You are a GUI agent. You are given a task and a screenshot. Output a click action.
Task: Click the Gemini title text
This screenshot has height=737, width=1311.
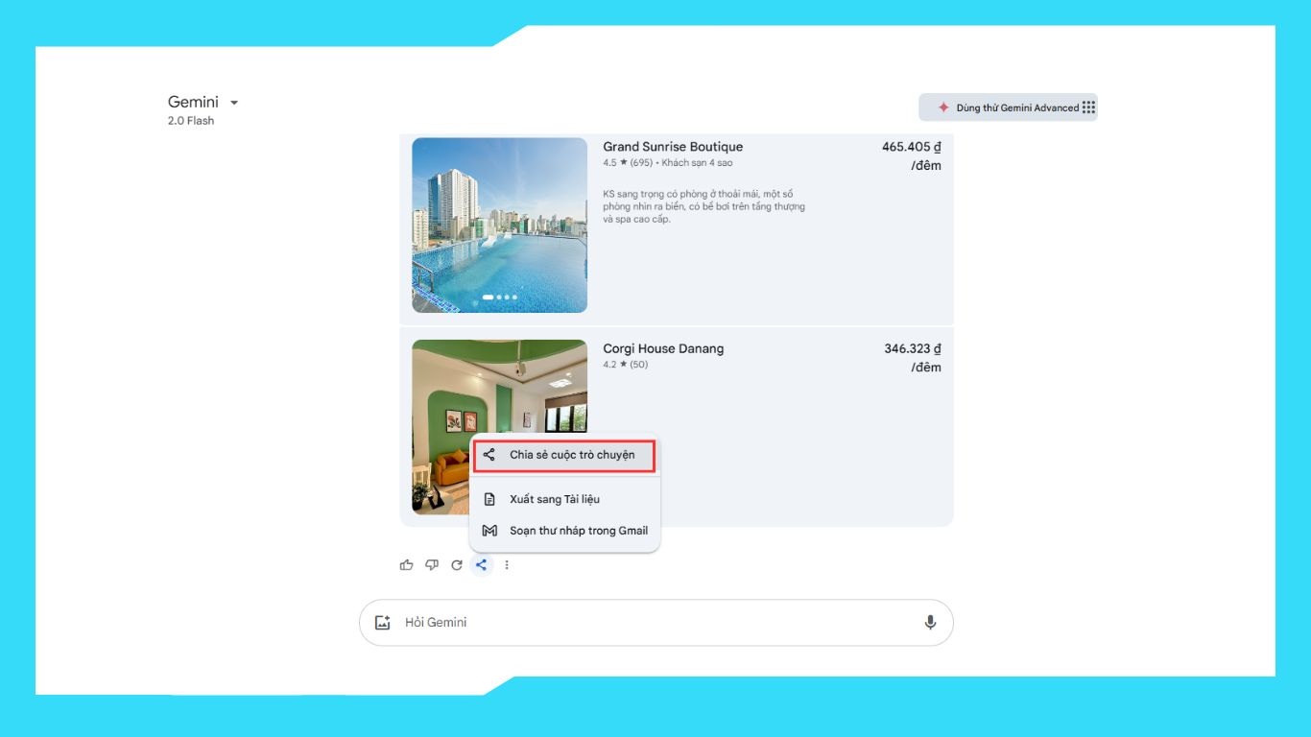193,102
